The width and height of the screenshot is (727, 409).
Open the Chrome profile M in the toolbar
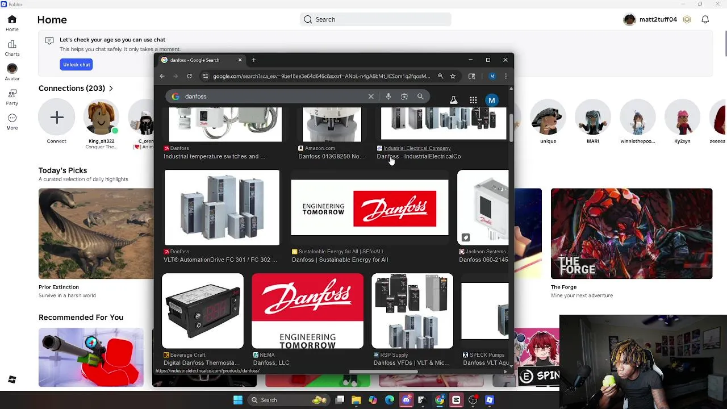[492, 76]
